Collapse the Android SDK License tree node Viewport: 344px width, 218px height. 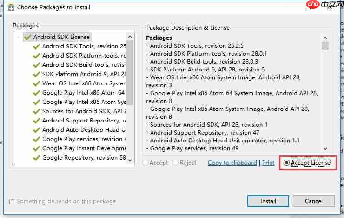[19, 37]
